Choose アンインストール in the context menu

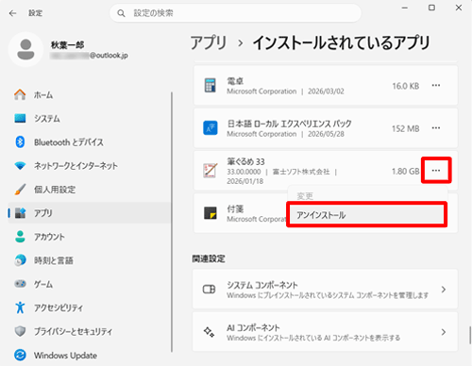(x=366, y=215)
